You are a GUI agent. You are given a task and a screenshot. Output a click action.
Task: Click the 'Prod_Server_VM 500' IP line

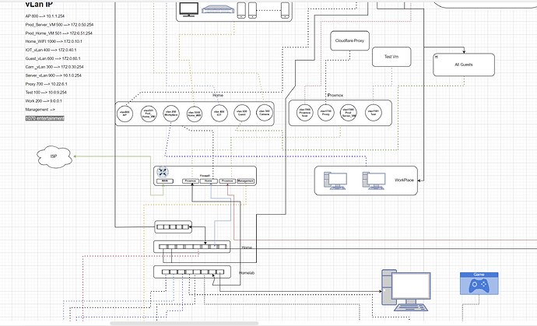[x=59, y=25]
